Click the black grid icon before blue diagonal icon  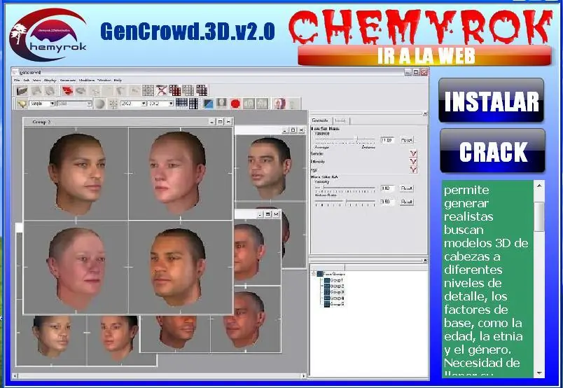tap(193, 104)
